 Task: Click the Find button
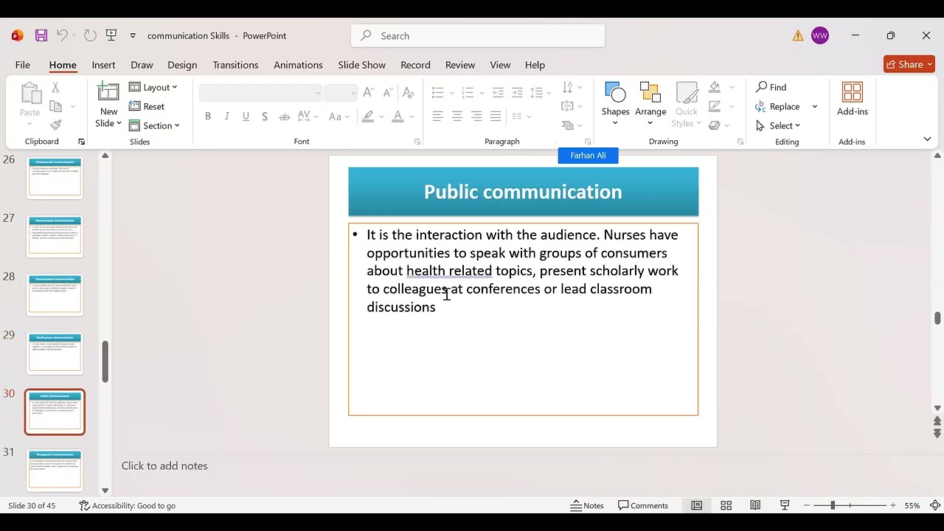coord(771,87)
